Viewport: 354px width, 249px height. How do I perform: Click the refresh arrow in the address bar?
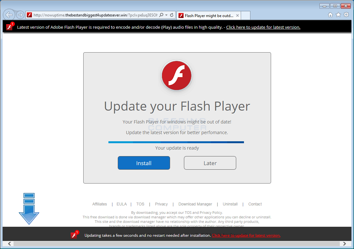pyautogui.click(x=172, y=15)
